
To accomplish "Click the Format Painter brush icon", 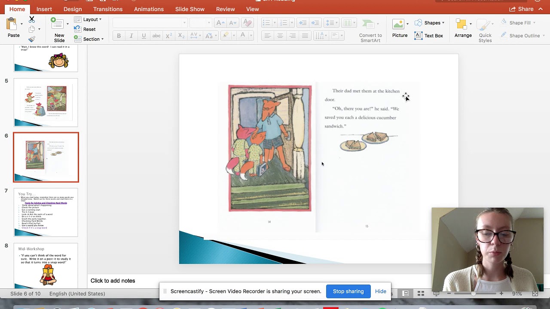I will pyautogui.click(x=31, y=39).
